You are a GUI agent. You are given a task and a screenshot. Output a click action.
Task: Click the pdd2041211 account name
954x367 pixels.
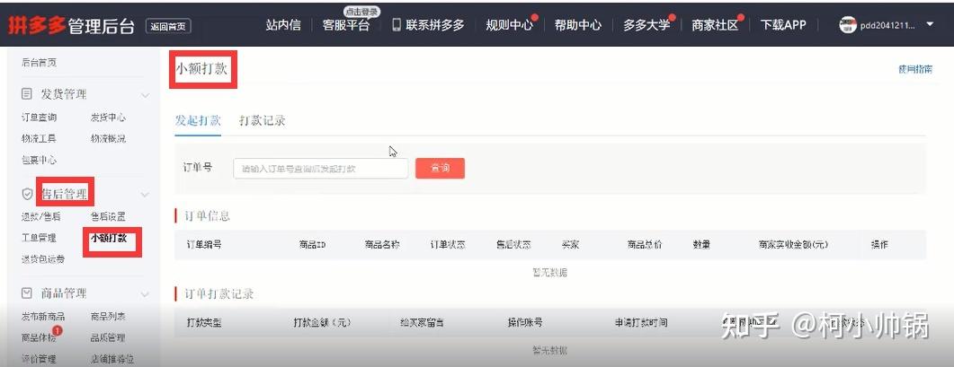click(x=887, y=25)
